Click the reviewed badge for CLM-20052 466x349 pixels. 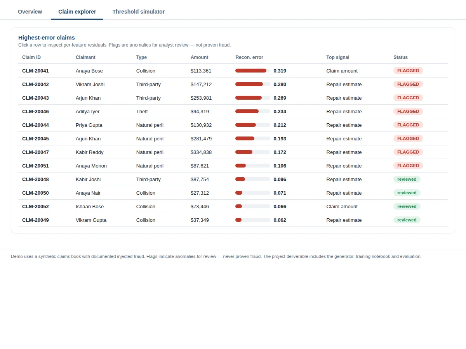(407, 206)
